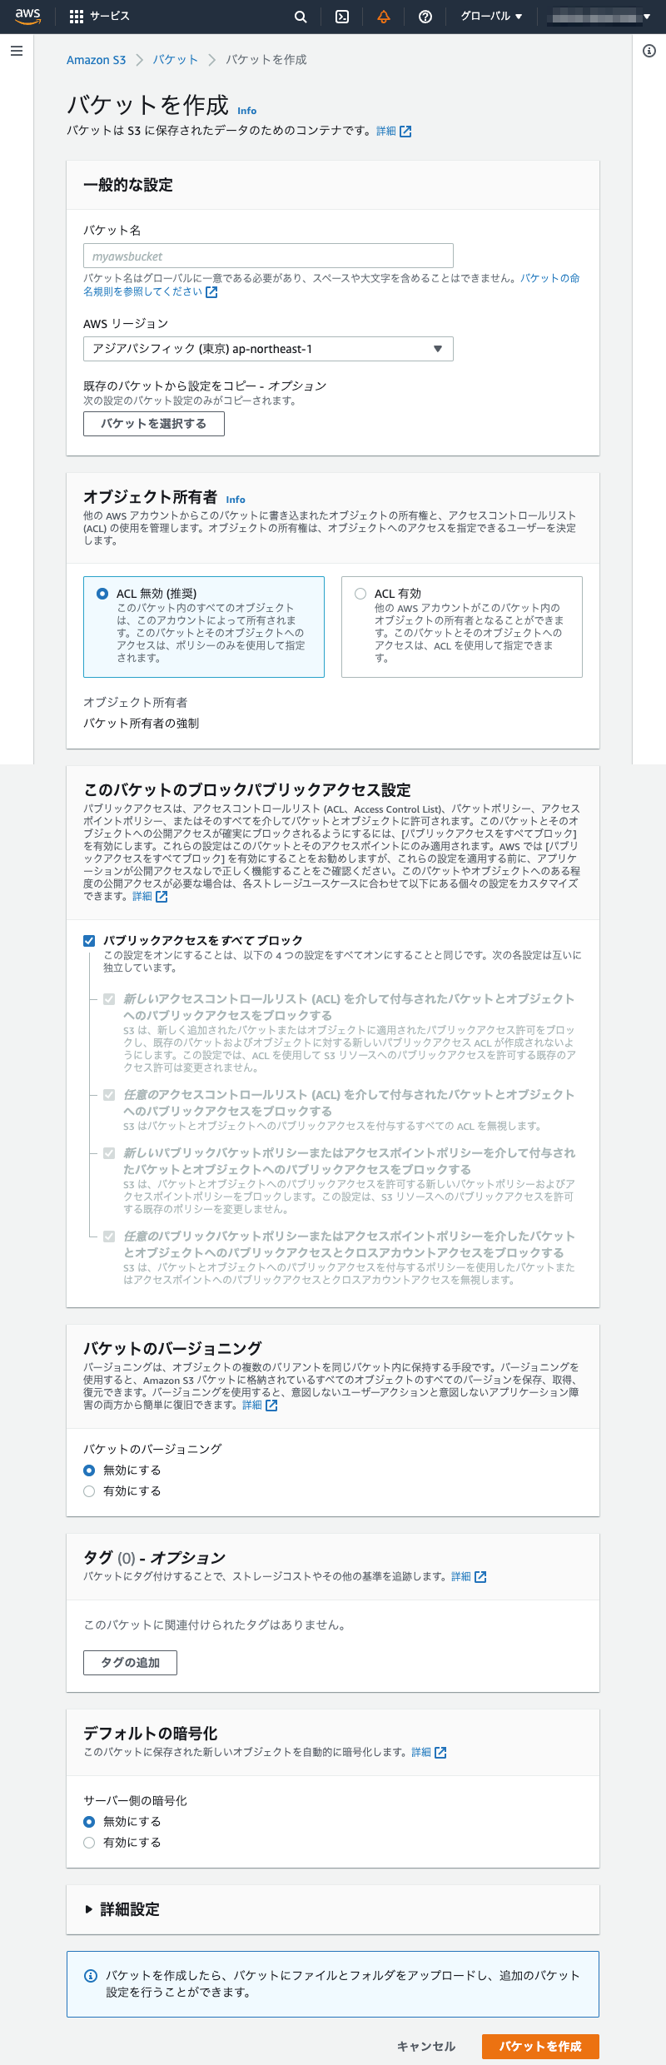This screenshot has height=2065, width=666.
Task: Select 有効にする under サーバー側の暗号化
Action: click(x=89, y=1843)
